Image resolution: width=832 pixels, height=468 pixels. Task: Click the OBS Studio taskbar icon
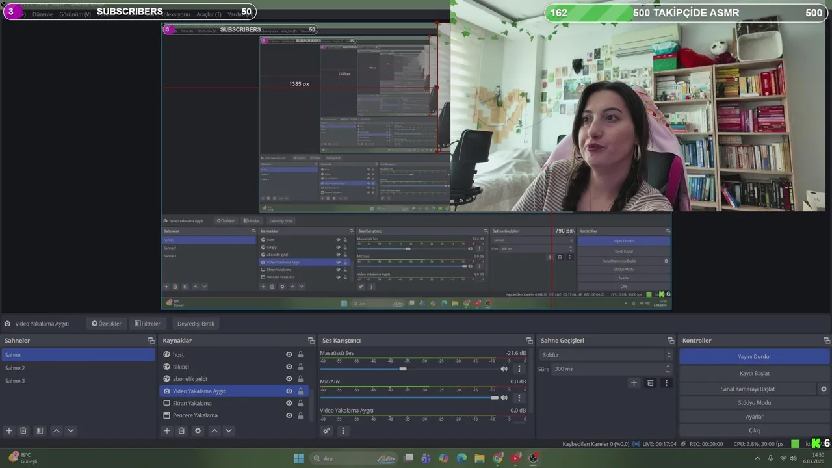click(x=533, y=458)
